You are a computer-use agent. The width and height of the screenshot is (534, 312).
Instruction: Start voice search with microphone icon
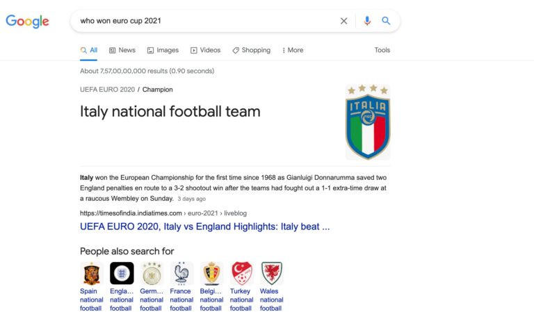367,21
